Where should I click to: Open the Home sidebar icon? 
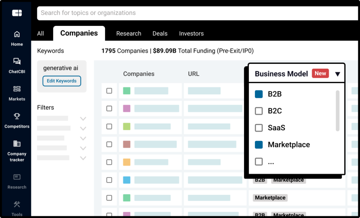pos(17,34)
